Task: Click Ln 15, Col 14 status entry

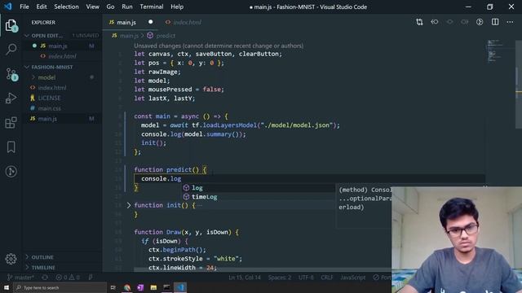Action: coord(245,278)
